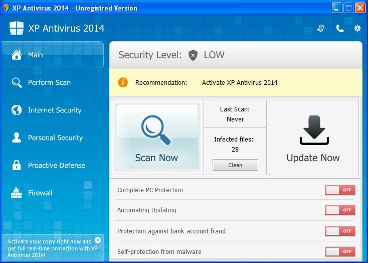This screenshot has width=368, height=263.
Task: Click the shield icon next to LOW
Action: [x=193, y=55]
